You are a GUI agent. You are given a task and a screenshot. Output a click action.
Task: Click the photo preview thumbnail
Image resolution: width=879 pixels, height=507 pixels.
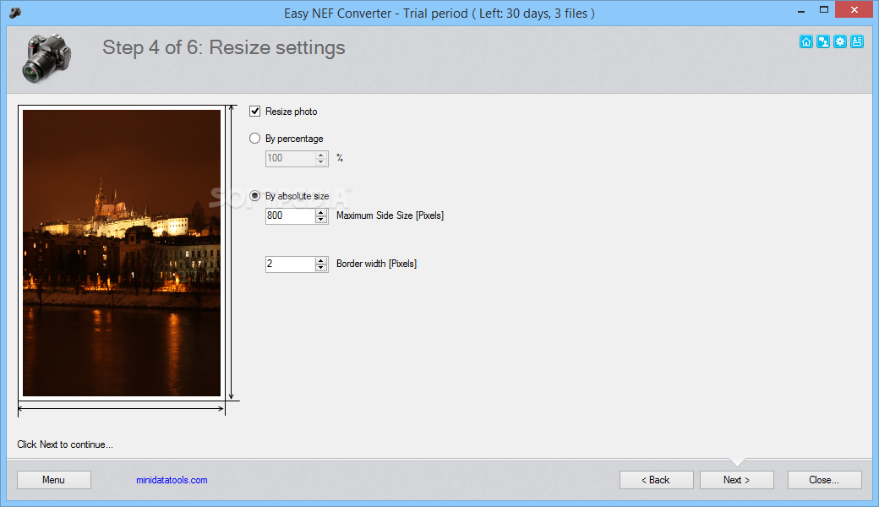(x=122, y=253)
